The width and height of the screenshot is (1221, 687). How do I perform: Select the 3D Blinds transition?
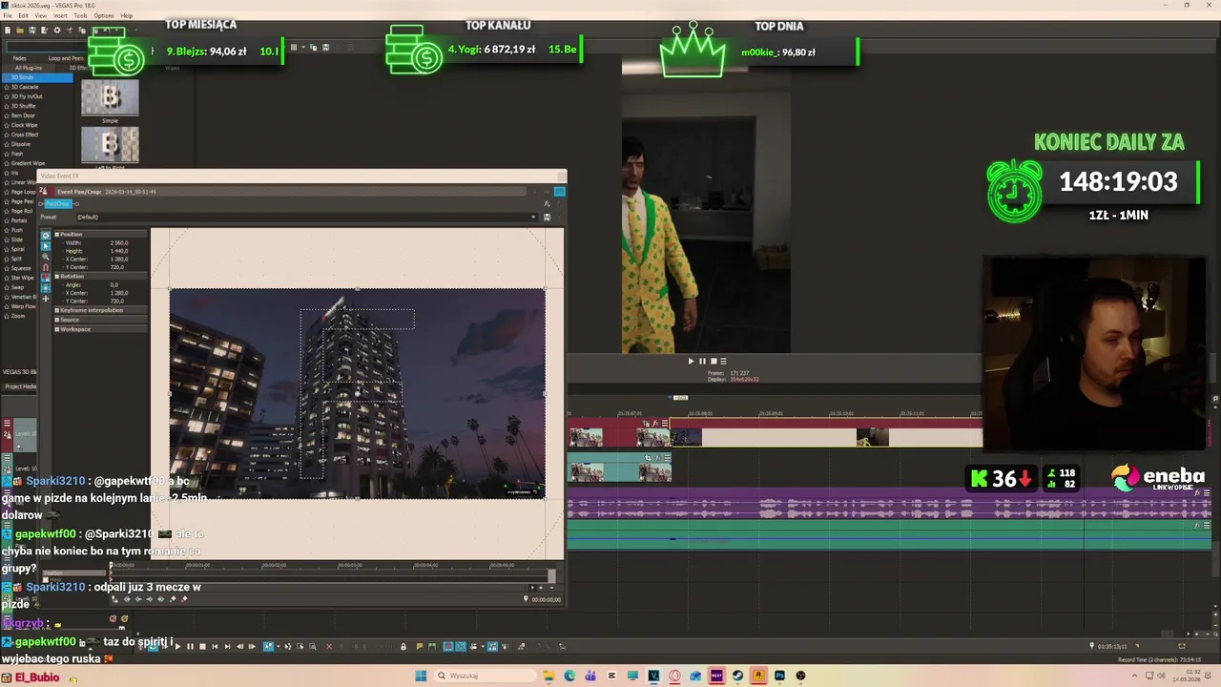(36, 77)
